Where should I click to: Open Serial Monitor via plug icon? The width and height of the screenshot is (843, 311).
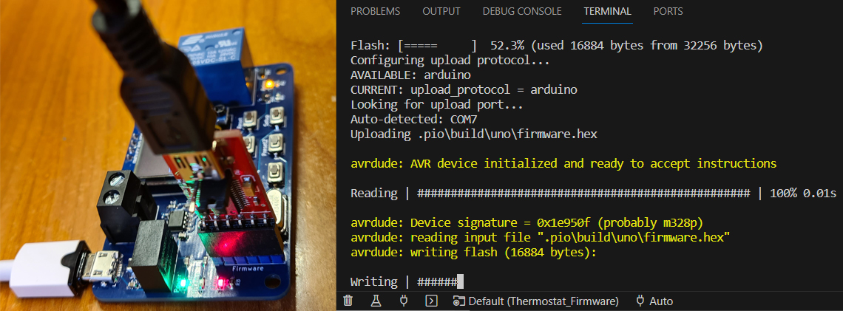(404, 301)
